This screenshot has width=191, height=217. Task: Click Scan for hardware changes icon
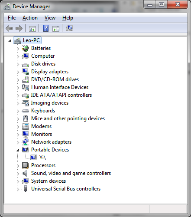tap(69, 28)
